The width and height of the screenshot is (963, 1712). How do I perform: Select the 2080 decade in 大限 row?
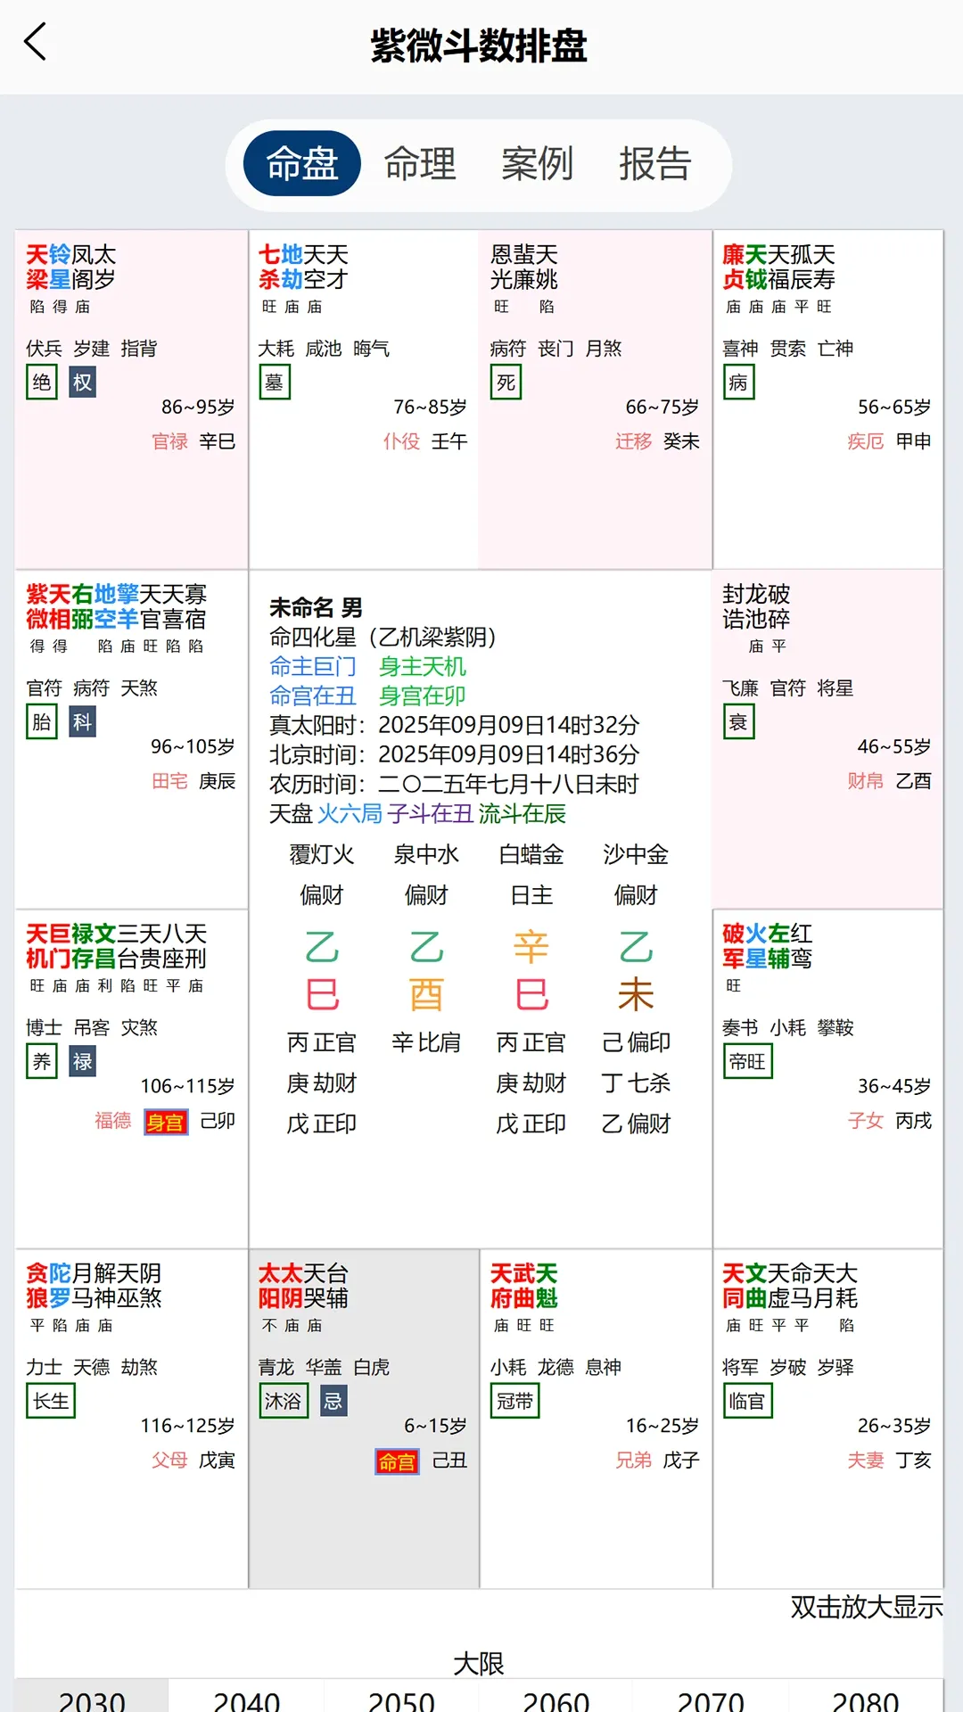[866, 1697]
